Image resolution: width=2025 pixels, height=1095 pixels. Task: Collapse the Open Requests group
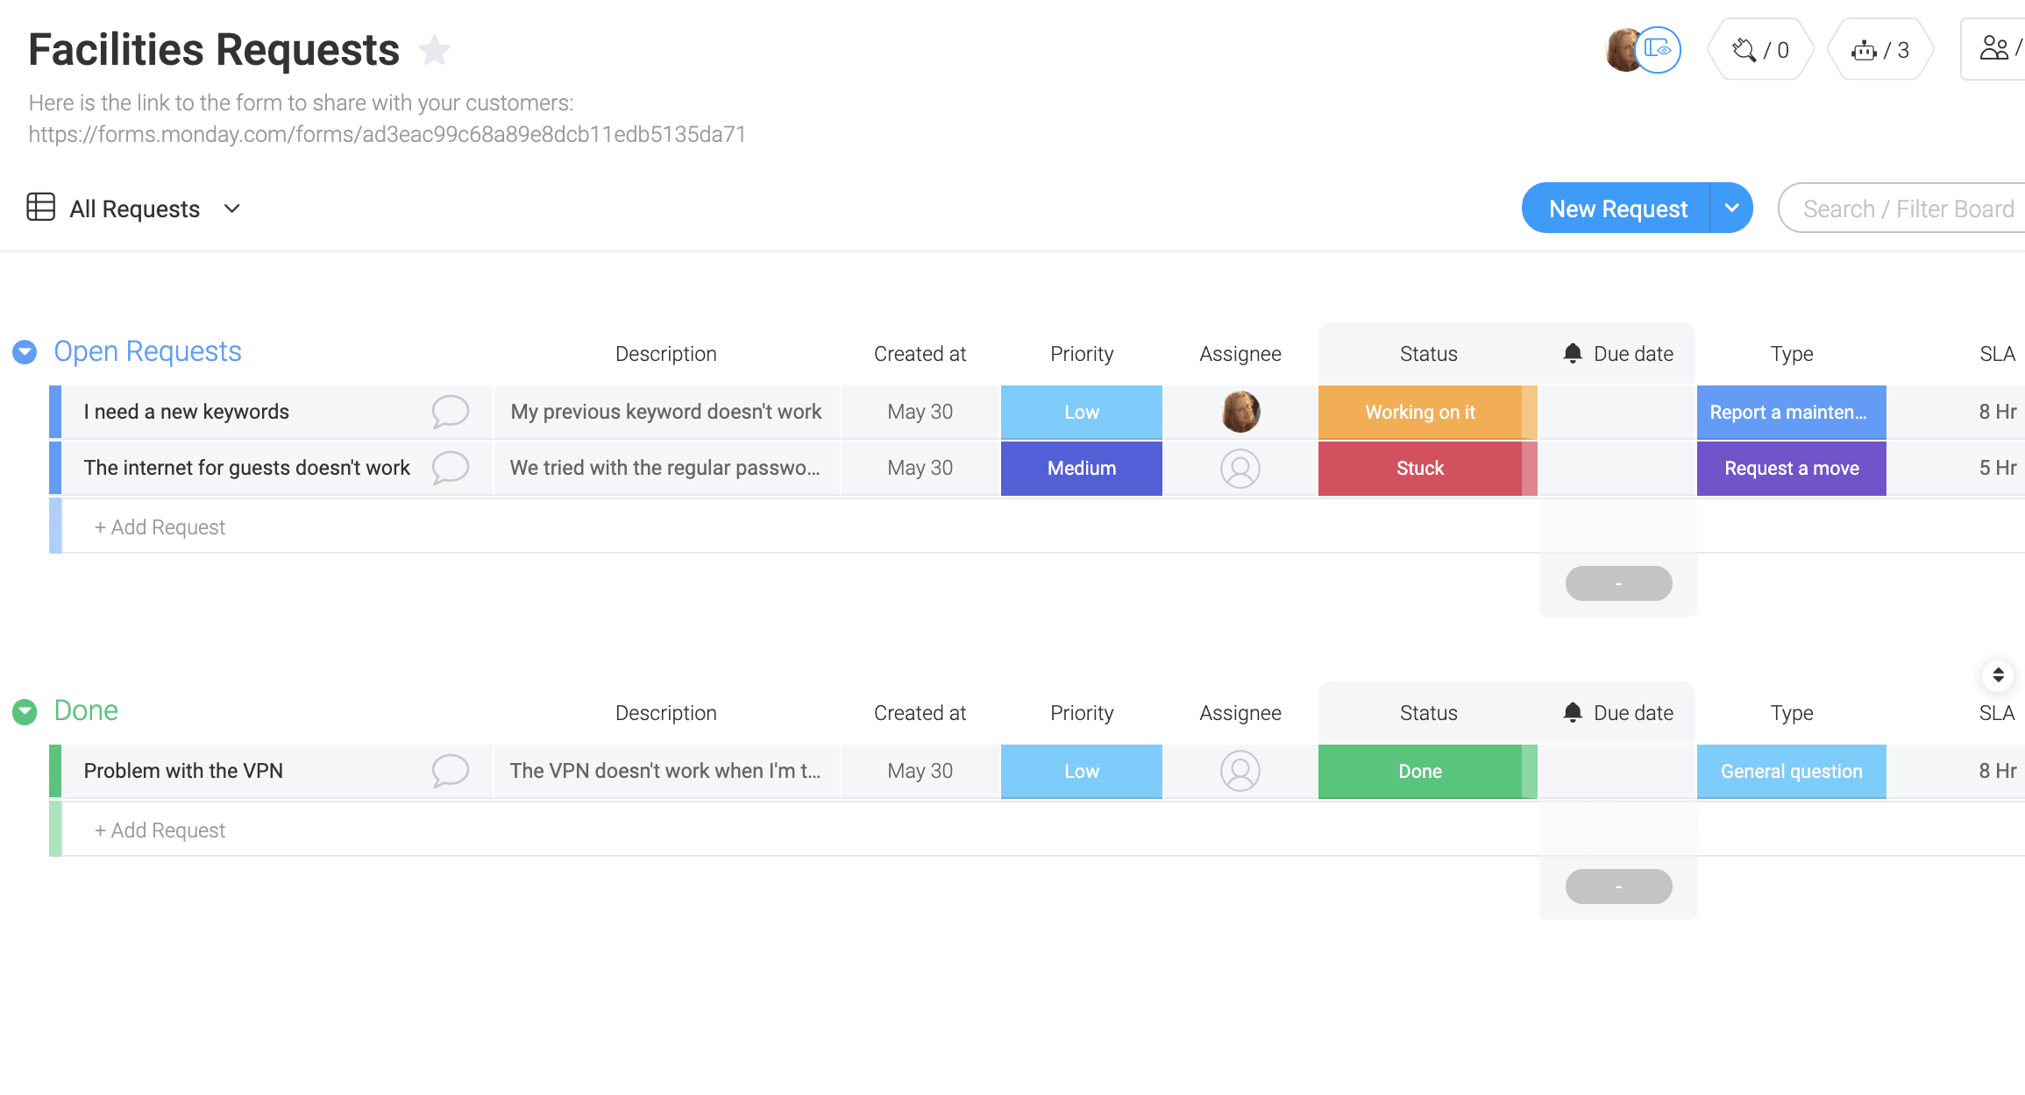[x=25, y=352]
